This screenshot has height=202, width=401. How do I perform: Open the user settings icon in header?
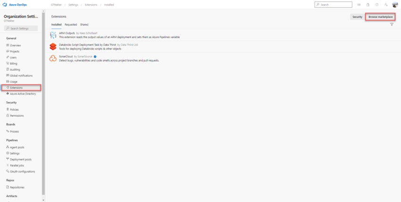pyautogui.click(x=385, y=5)
